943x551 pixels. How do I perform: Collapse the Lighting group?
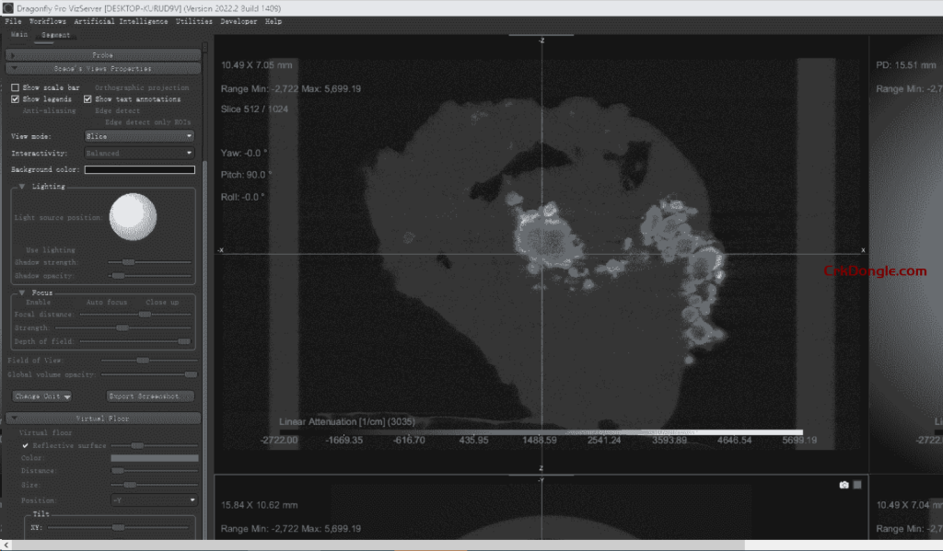(x=22, y=187)
